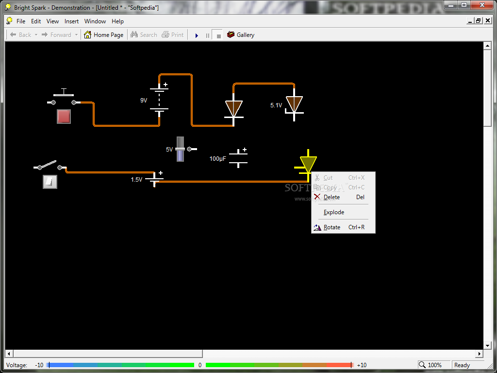This screenshot has width=497, height=373.
Task: Go to the Home Page
Action: [x=104, y=35]
